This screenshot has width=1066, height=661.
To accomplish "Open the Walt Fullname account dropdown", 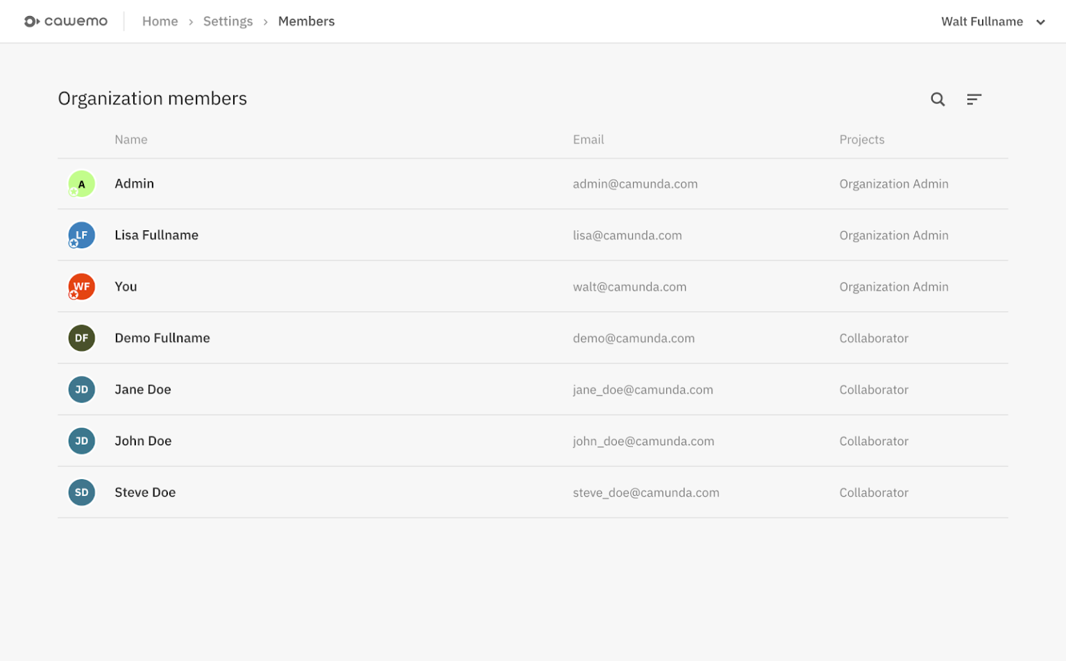I will [x=982, y=21].
